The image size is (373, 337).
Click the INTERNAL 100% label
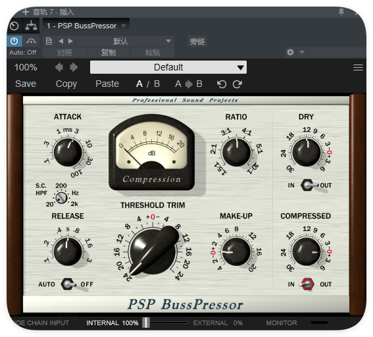tap(112, 323)
